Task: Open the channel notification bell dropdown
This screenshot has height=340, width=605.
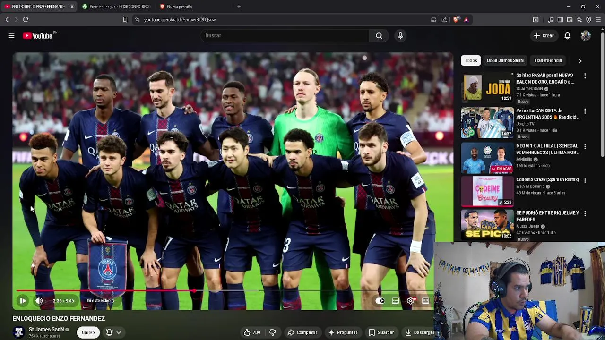Action: pyautogui.click(x=113, y=332)
